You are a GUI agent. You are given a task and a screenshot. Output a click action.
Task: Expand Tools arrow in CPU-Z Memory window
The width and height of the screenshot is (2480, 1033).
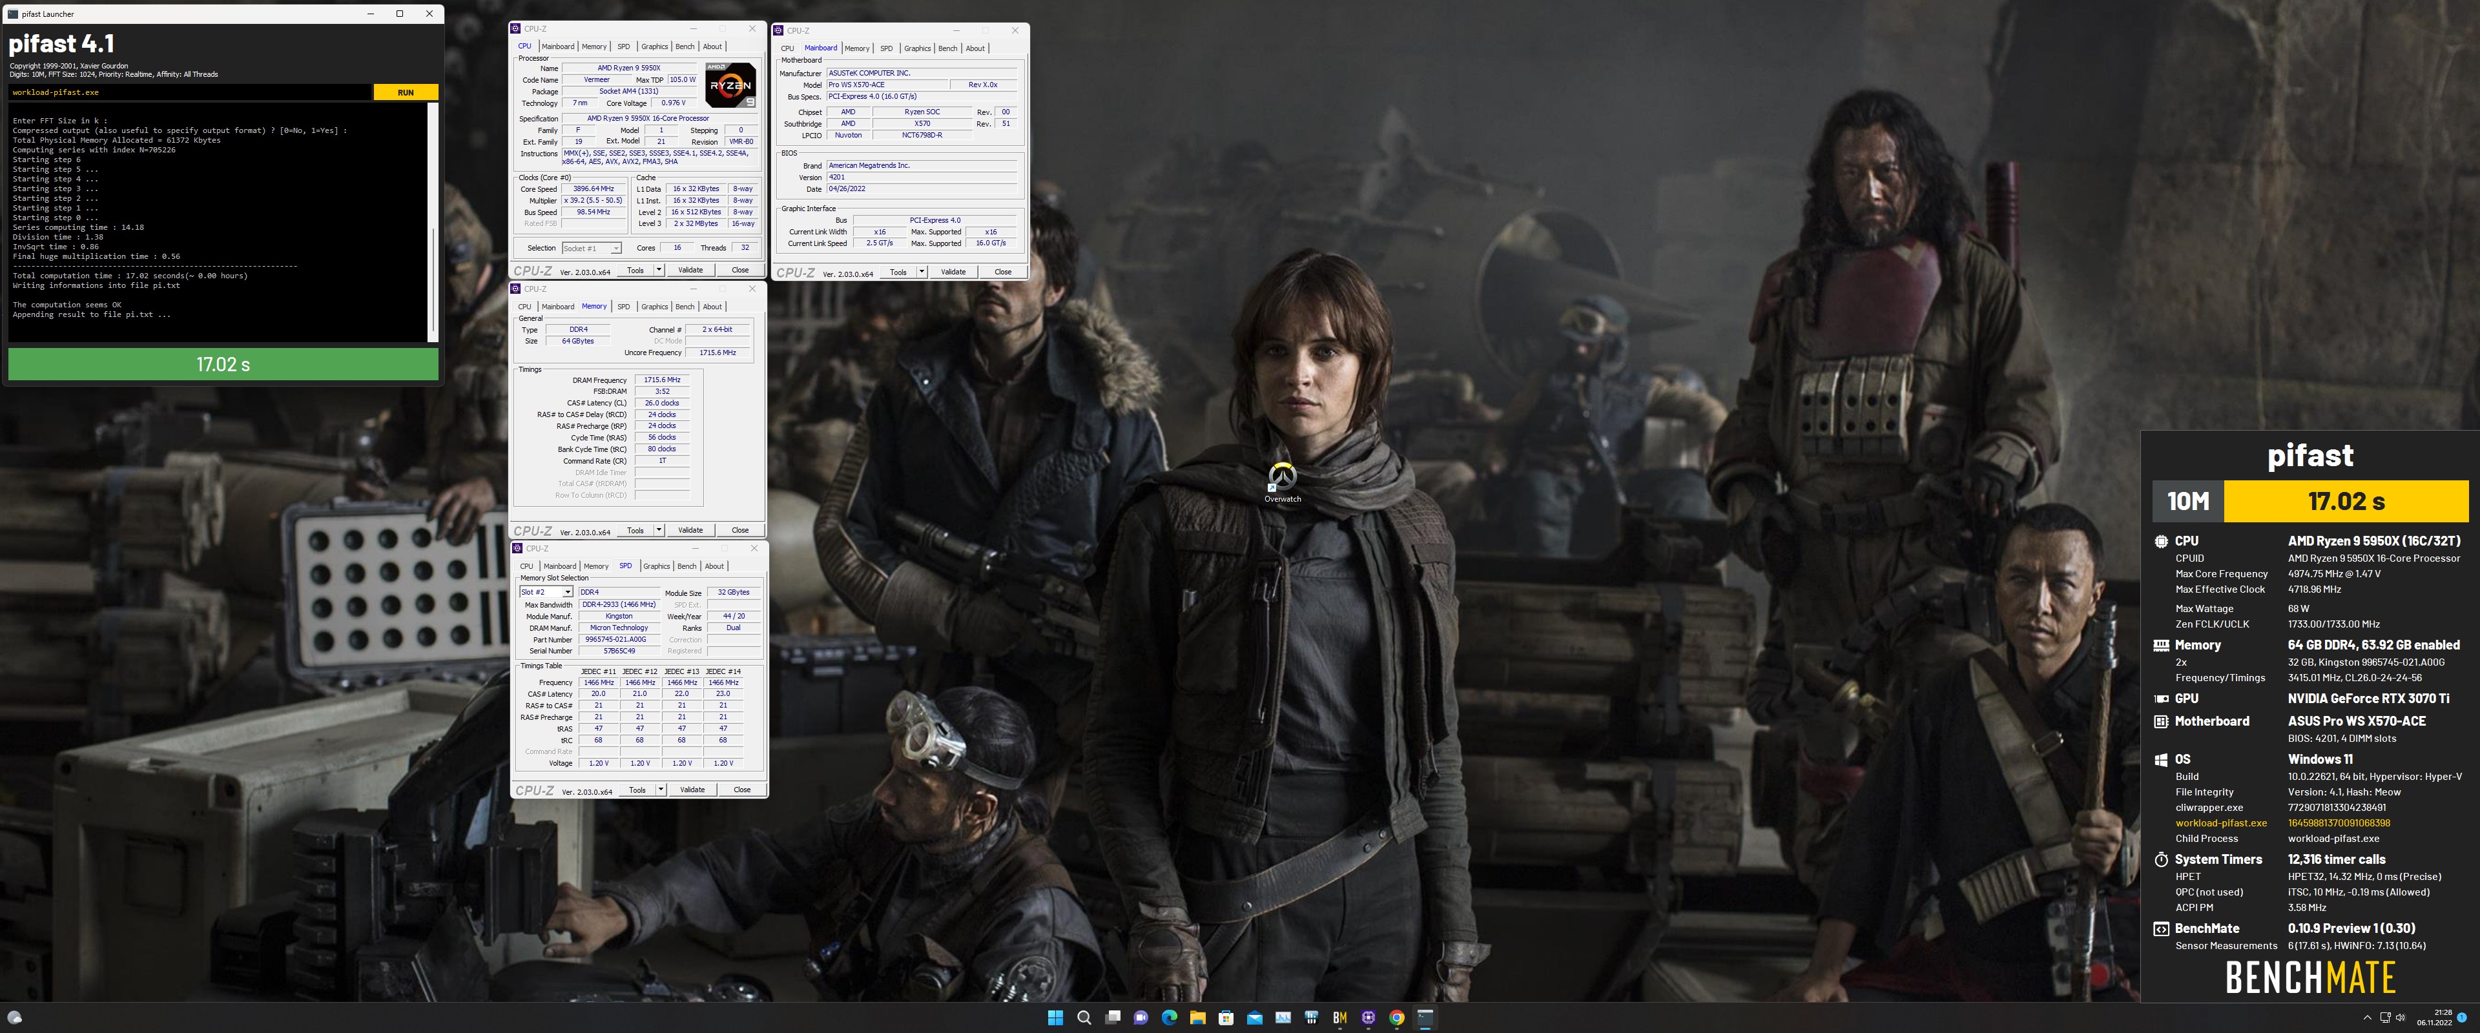(659, 529)
